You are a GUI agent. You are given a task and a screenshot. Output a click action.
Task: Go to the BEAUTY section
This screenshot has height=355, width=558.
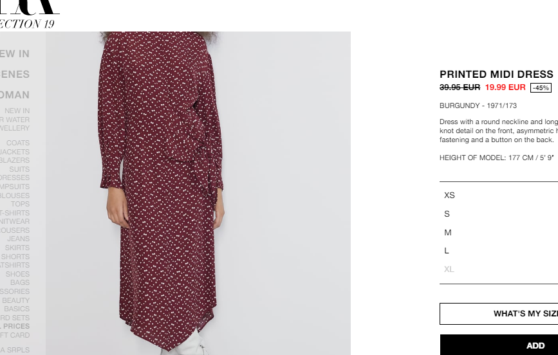click(x=15, y=300)
